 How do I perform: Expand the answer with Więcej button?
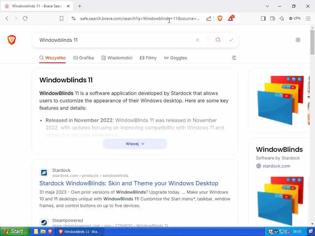click(x=135, y=144)
